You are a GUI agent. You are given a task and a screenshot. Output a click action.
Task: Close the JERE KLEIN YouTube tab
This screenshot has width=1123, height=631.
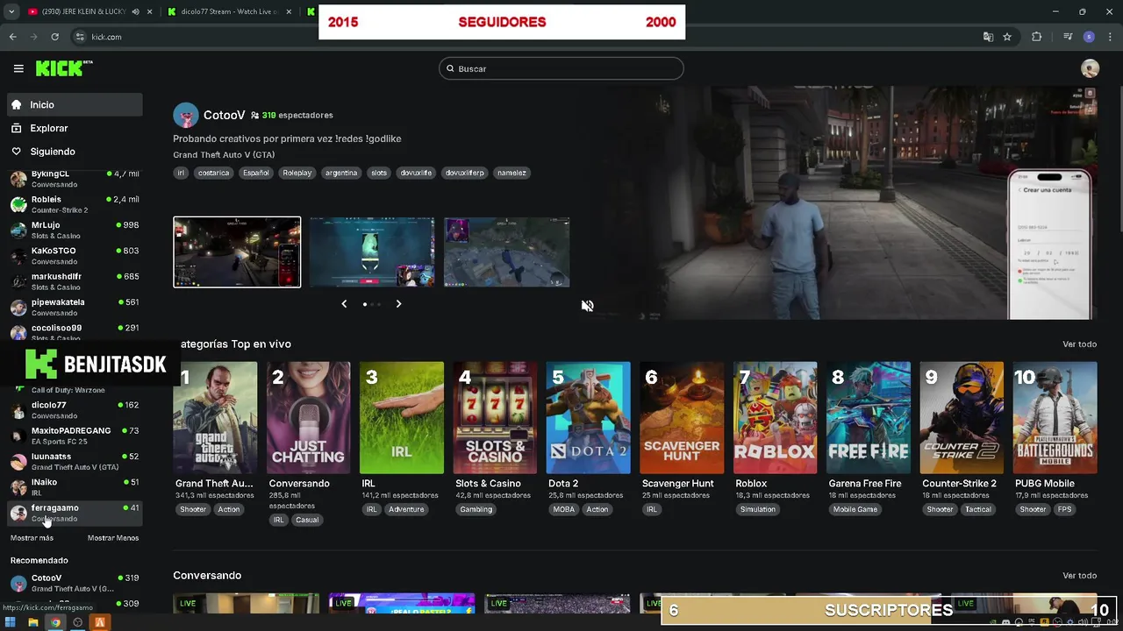click(150, 11)
